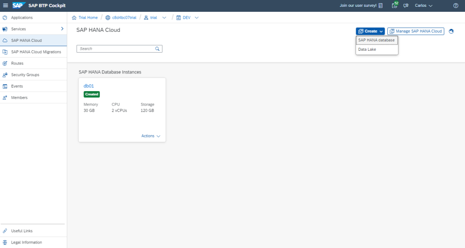The height and width of the screenshot is (248, 465).
Task: Navigate to c8d4bc07trial breadcrumb
Action: point(124,18)
